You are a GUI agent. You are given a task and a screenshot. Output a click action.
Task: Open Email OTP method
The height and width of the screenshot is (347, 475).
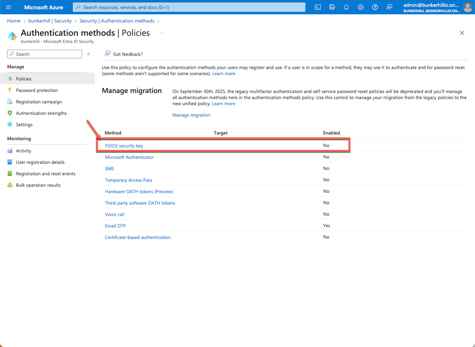115,226
